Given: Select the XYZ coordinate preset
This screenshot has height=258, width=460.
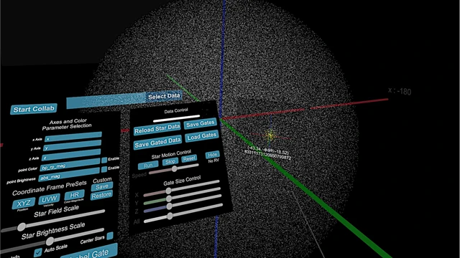Looking at the screenshot, I should tap(24, 203).
